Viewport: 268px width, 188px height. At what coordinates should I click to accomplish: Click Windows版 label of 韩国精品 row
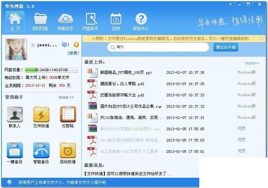pyautogui.click(x=247, y=72)
